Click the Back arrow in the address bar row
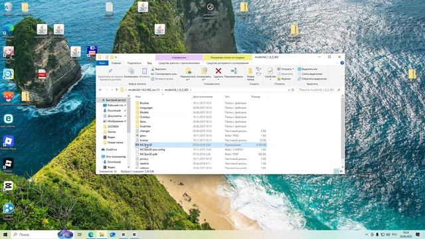This screenshot has width=425, height=239. 100,90
